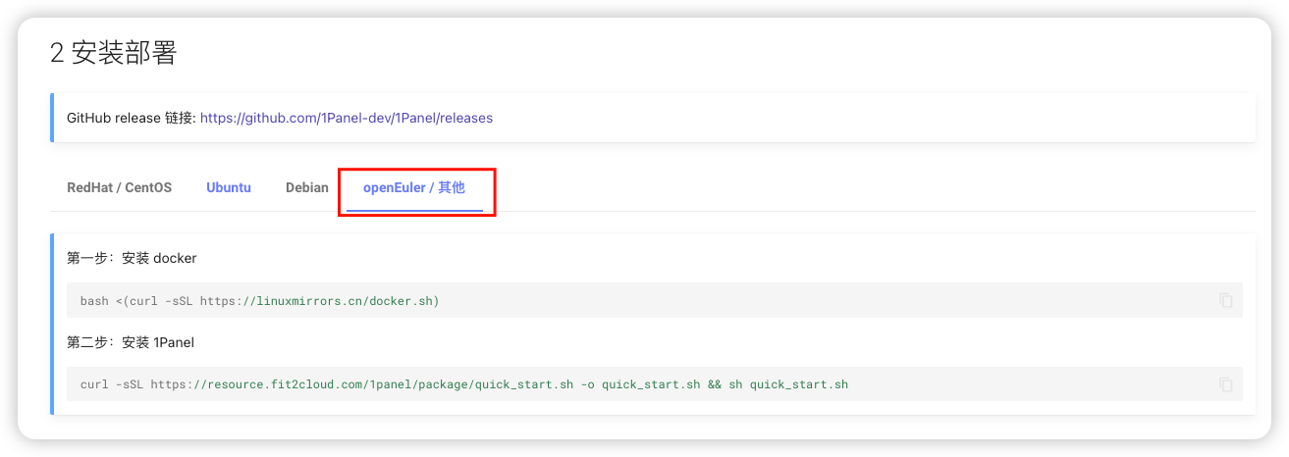The height and width of the screenshot is (457, 1289).
Task: Click the '2 安装部署' heading
Action: (113, 53)
